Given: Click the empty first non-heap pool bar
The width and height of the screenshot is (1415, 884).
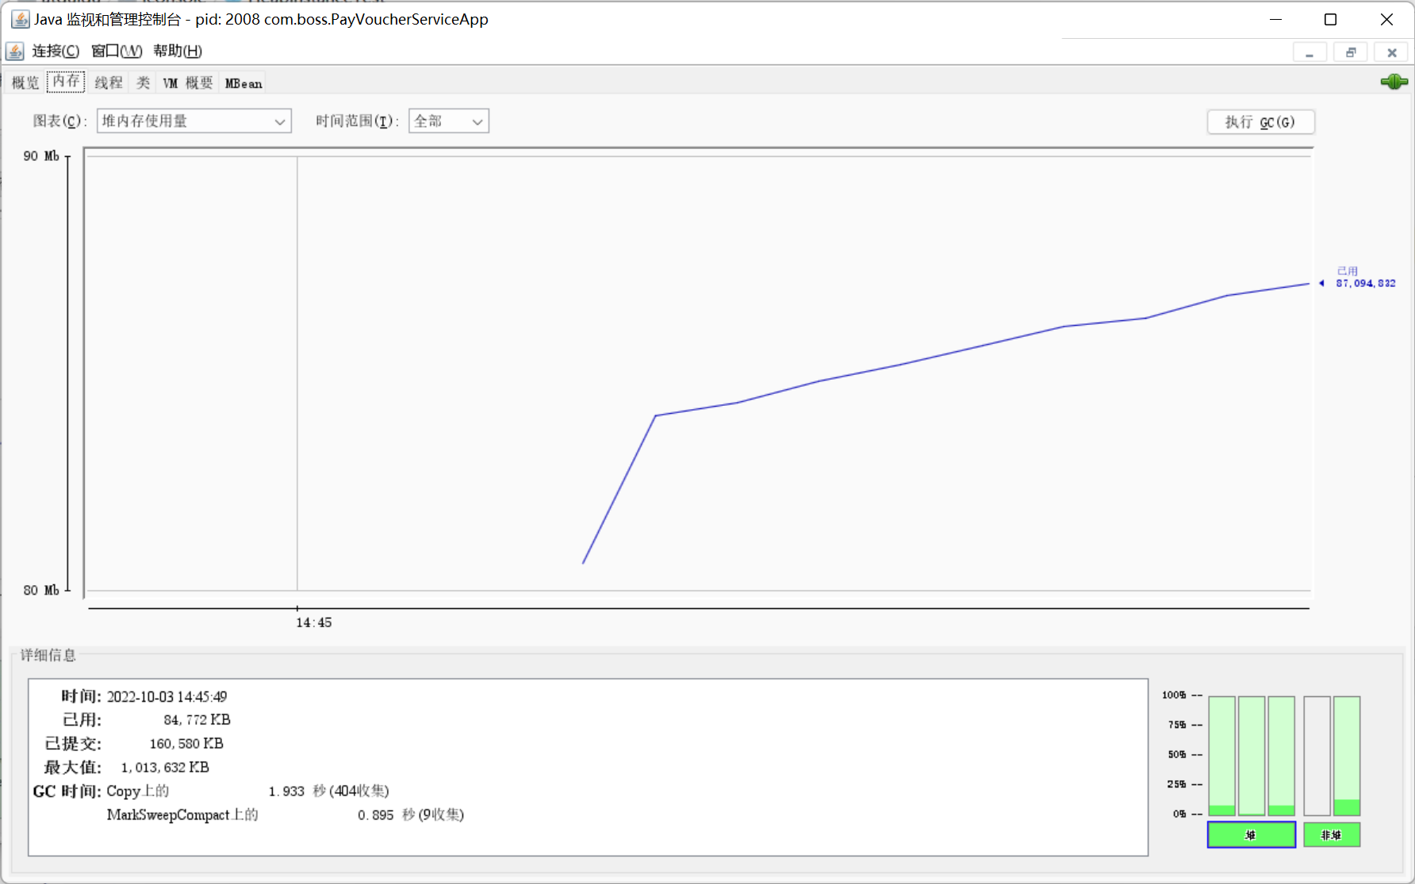Looking at the screenshot, I should [1317, 756].
